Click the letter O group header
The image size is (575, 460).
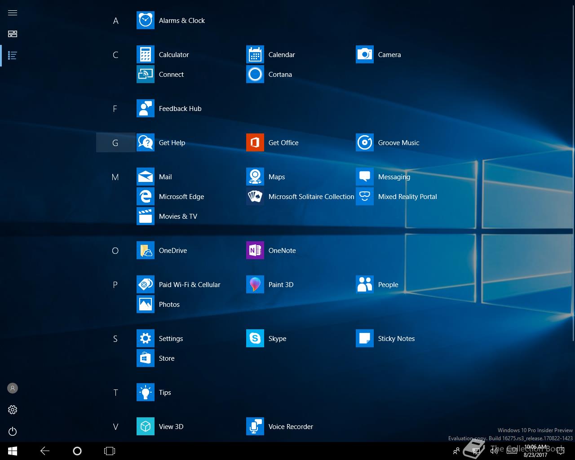tap(115, 251)
